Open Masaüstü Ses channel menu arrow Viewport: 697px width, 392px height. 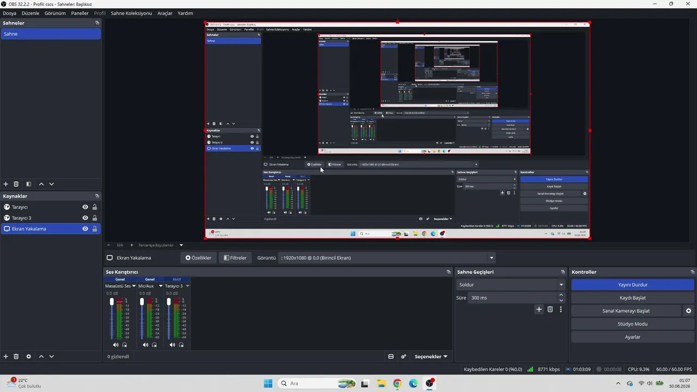133,286
